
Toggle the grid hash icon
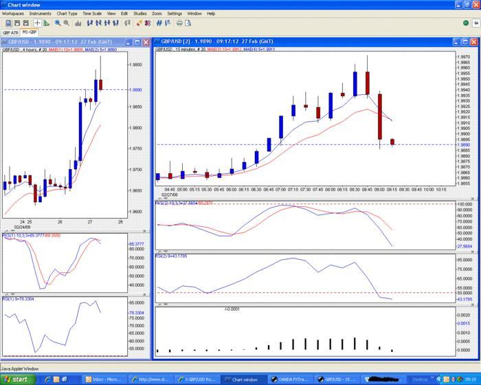[x=159, y=23]
